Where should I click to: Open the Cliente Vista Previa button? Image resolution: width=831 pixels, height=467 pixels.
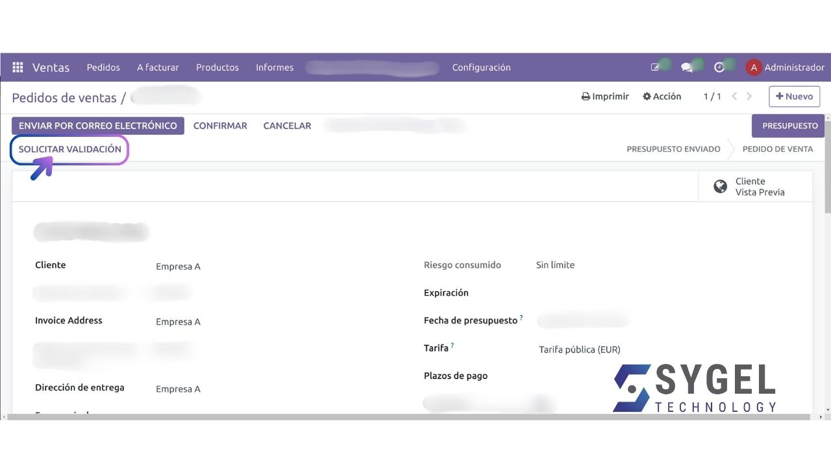756,187
